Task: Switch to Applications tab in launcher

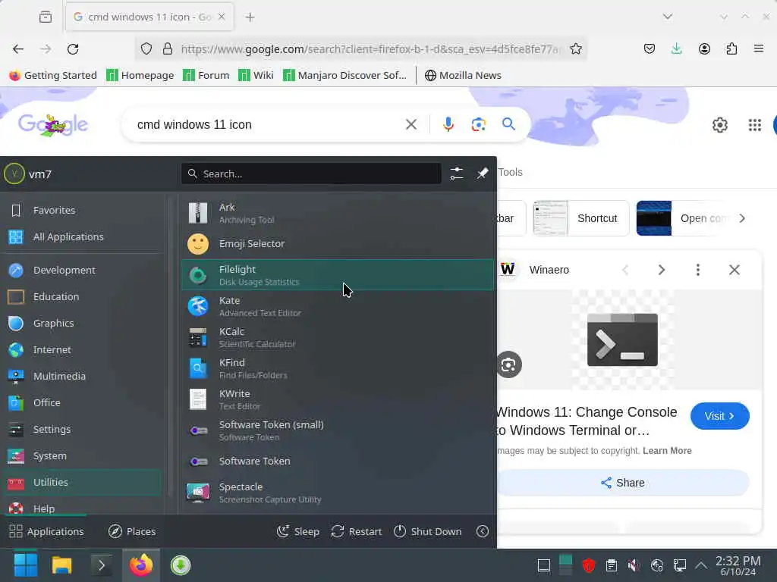Action: pos(46,531)
